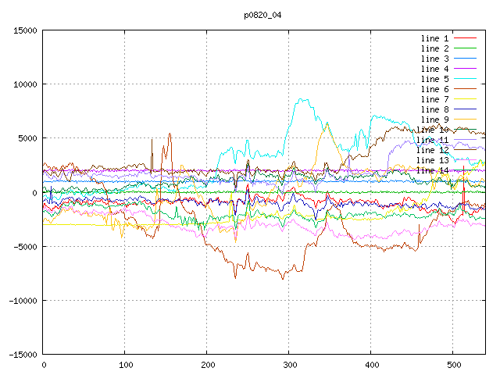Select the 'line 4' legend label
Screen dimensions: 500x375
(x=434, y=69)
